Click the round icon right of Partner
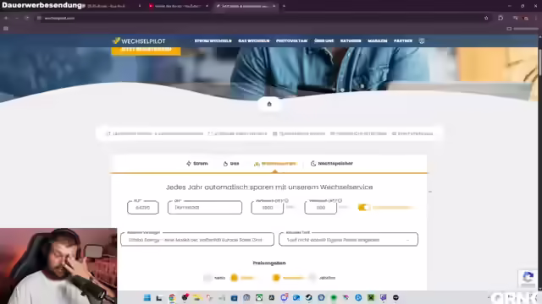 [x=422, y=41]
